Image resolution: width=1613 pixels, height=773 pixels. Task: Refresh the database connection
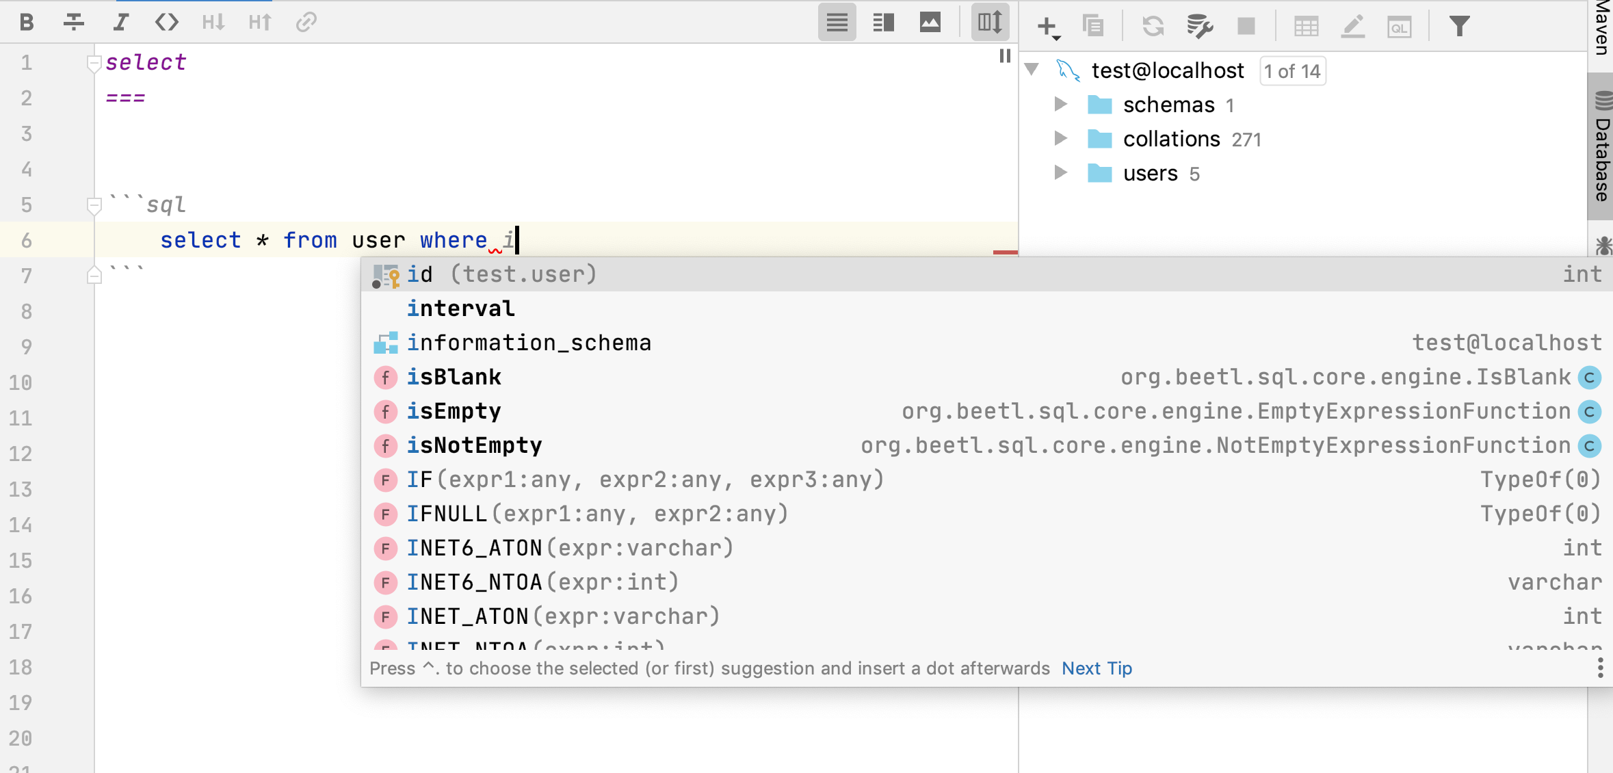(x=1153, y=27)
